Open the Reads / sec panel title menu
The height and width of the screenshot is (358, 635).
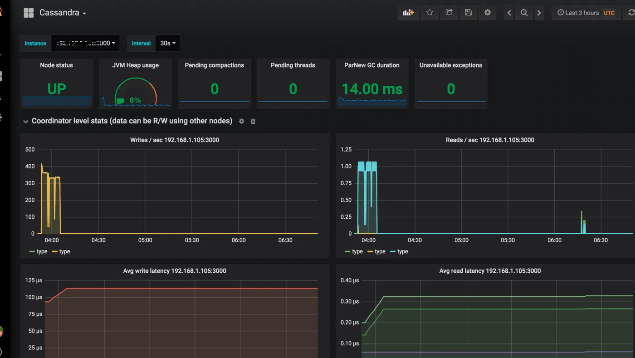tap(490, 140)
